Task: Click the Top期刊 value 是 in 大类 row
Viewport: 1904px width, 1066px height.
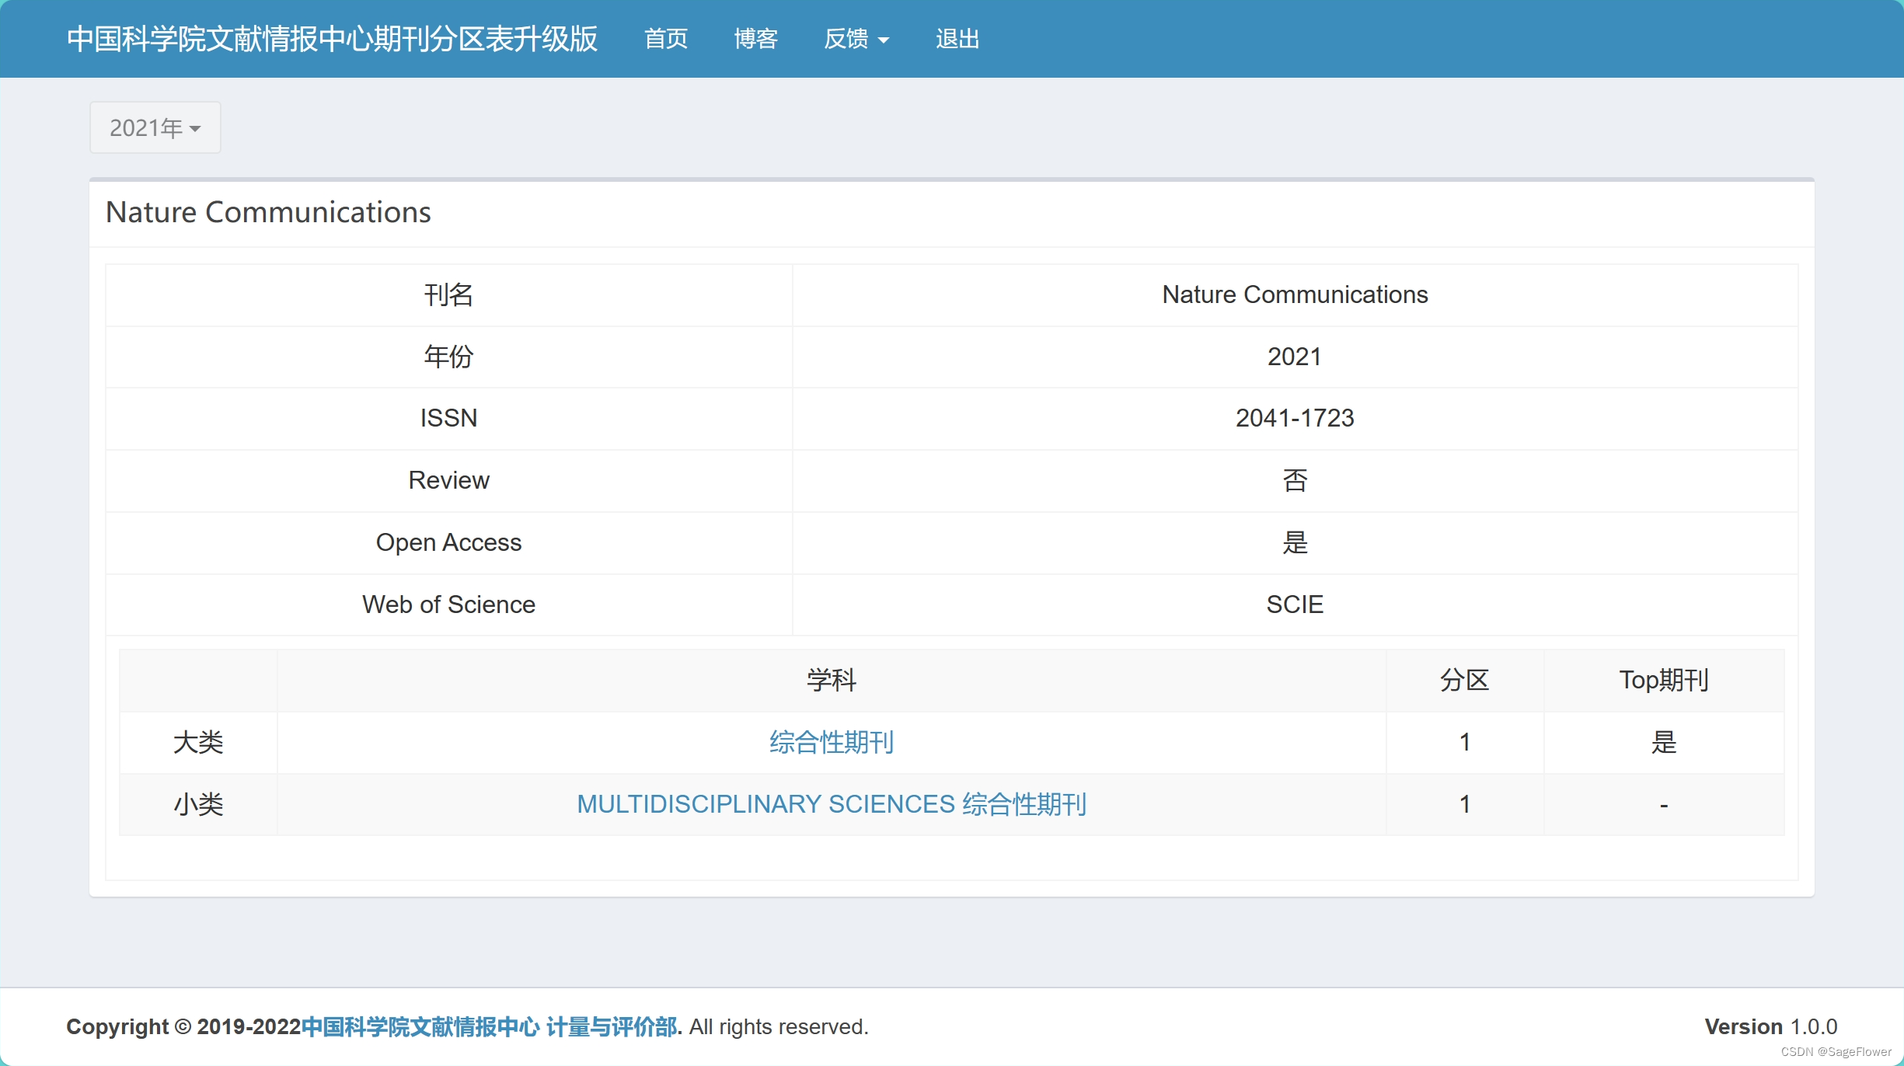Action: click(1664, 742)
